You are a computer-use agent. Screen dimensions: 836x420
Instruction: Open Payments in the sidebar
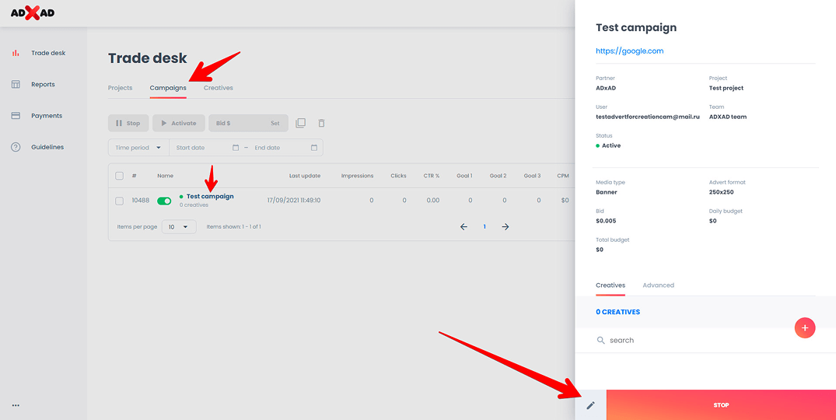click(46, 116)
